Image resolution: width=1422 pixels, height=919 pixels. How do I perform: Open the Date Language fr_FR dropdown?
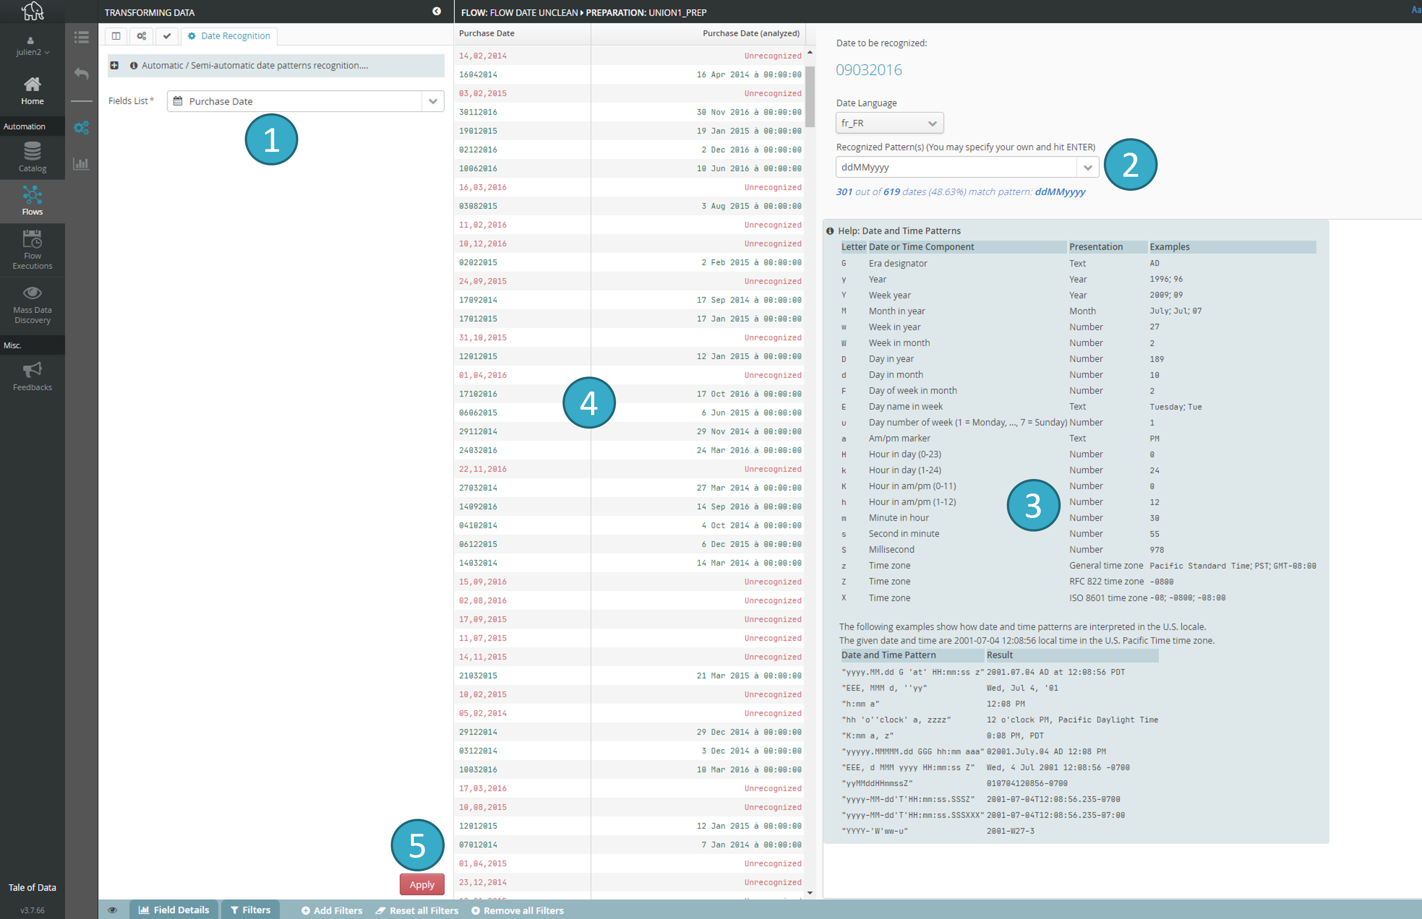pos(889,123)
